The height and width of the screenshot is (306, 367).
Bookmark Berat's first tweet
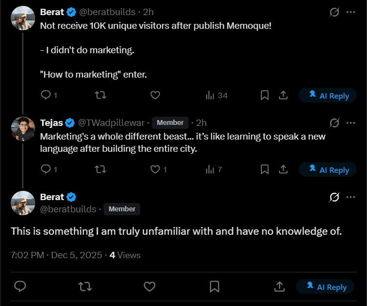point(264,95)
